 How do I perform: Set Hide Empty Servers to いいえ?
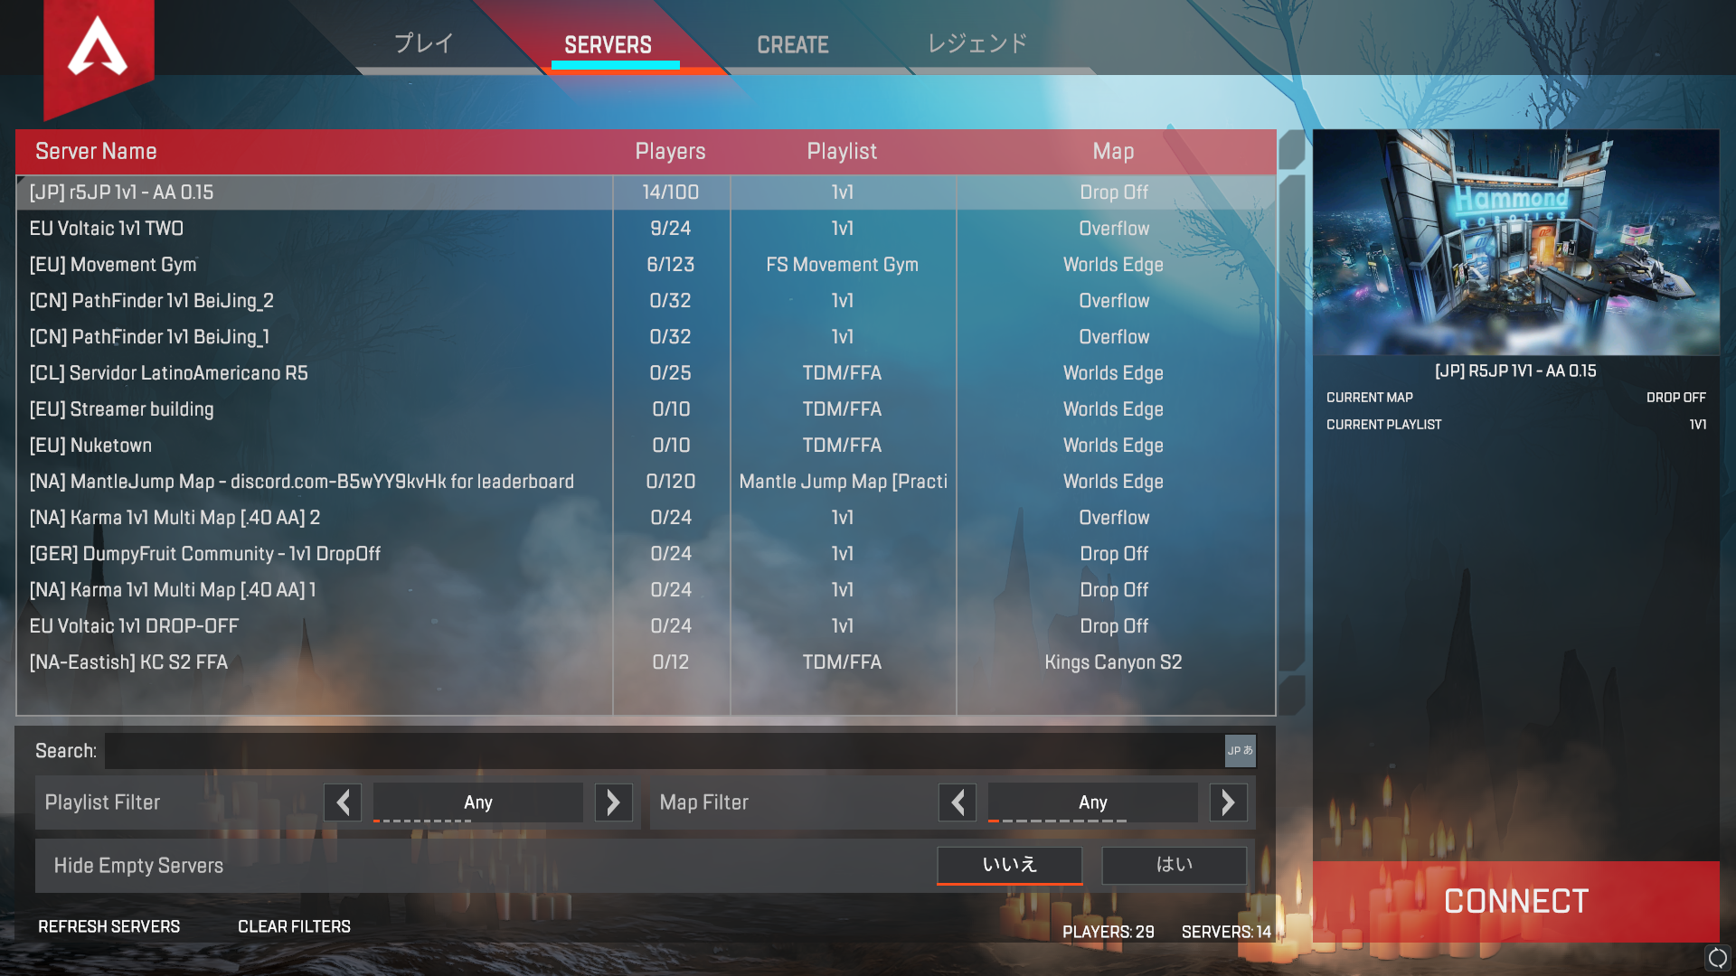(1010, 866)
